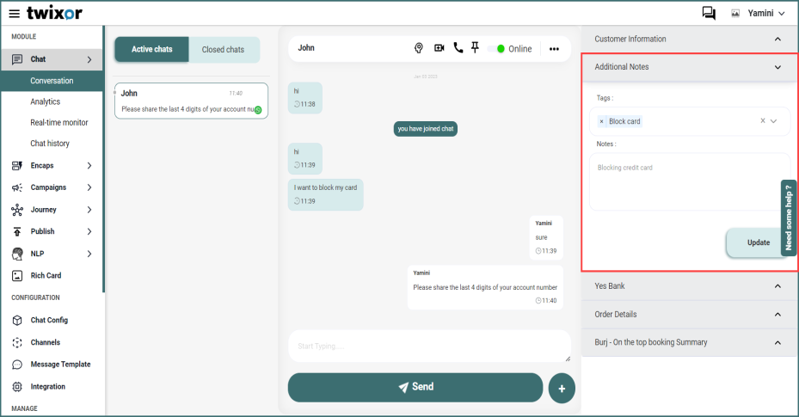Start a voice call with John
799x417 pixels.
click(x=458, y=49)
